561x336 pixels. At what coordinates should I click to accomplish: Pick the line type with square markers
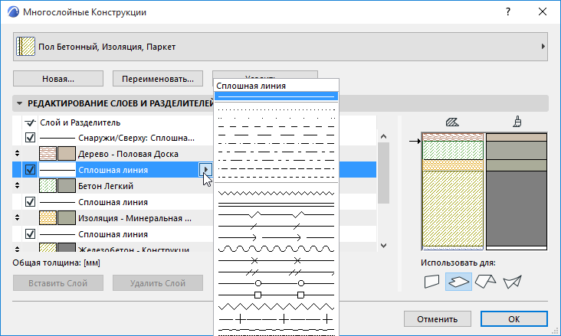tap(276, 294)
